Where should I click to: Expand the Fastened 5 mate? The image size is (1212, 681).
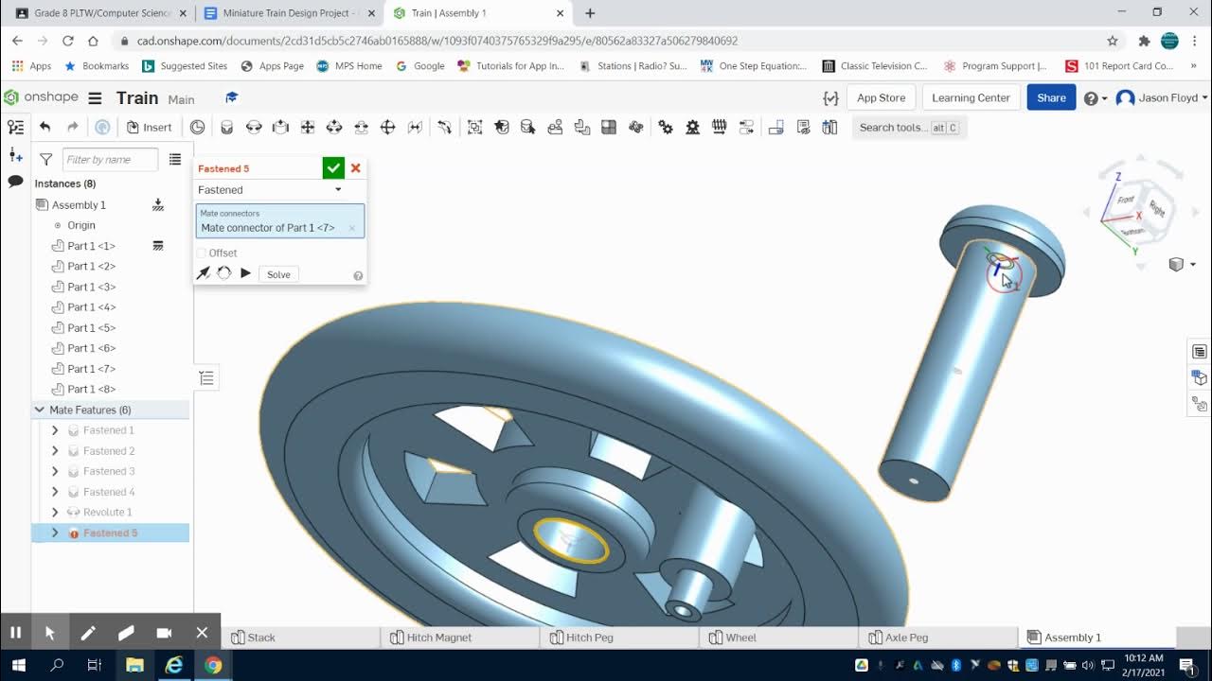click(x=55, y=533)
